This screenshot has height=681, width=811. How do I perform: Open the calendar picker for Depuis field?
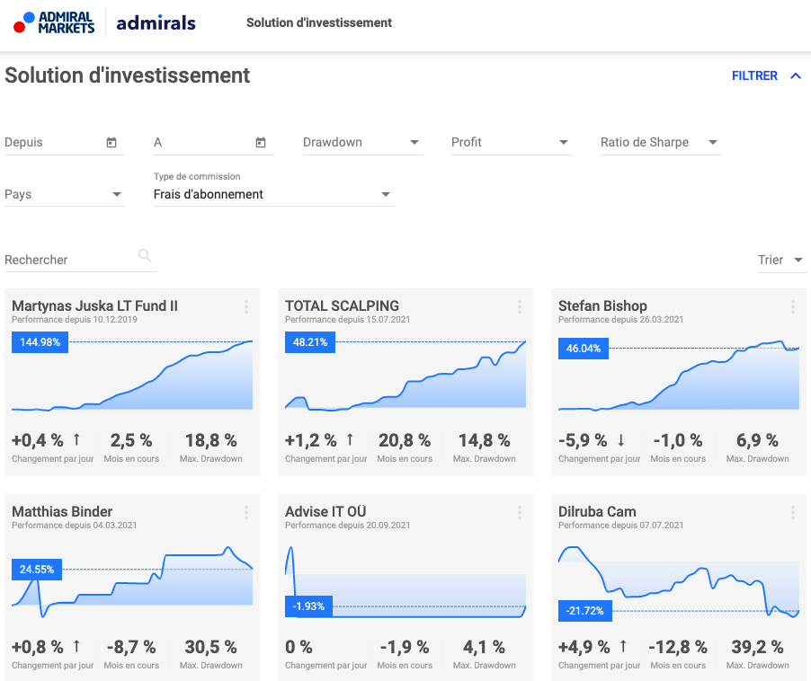(111, 141)
